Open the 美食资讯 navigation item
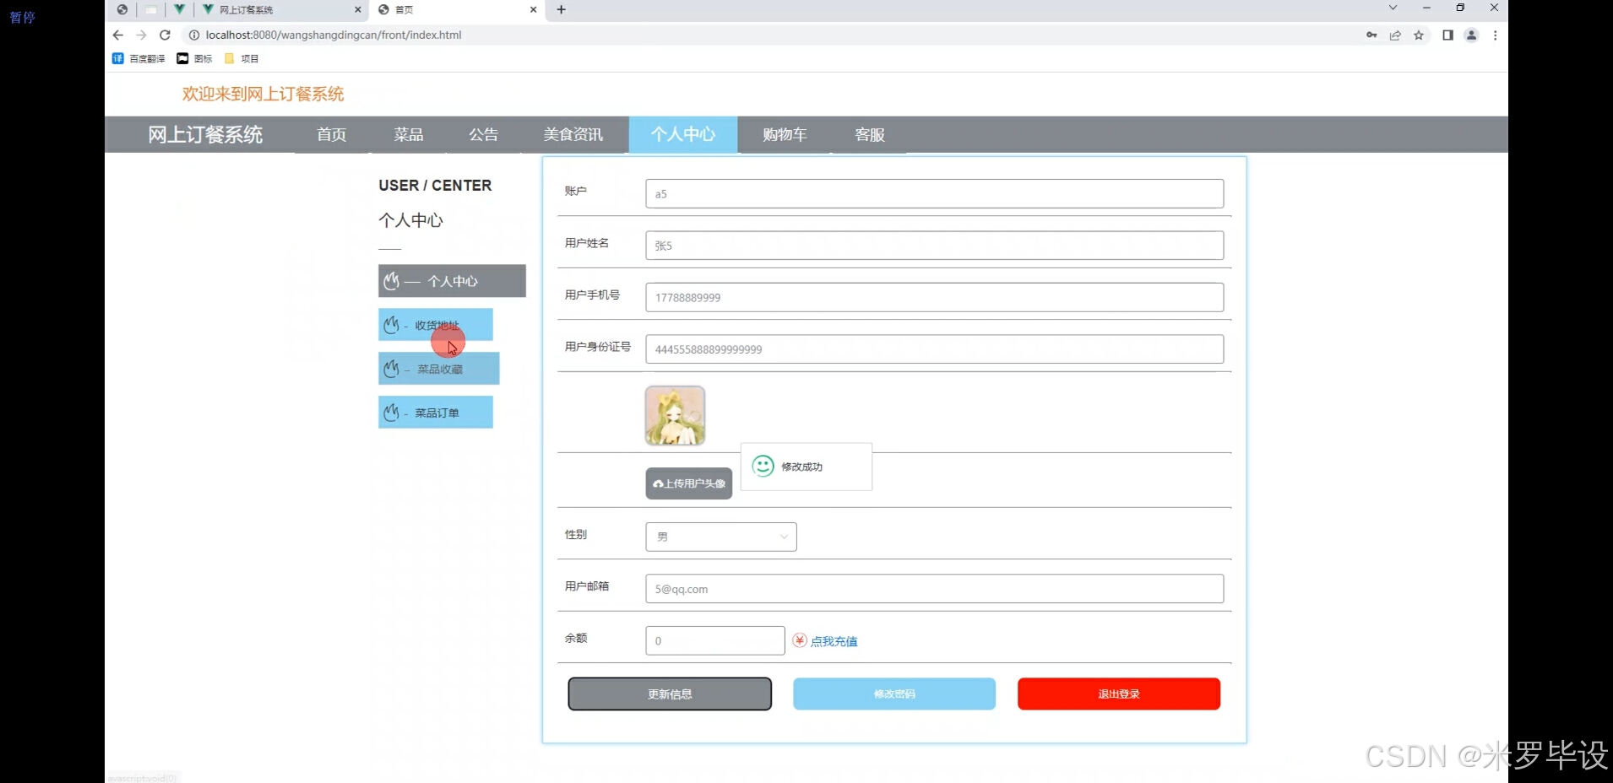1613x783 pixels. click(573, 134)
